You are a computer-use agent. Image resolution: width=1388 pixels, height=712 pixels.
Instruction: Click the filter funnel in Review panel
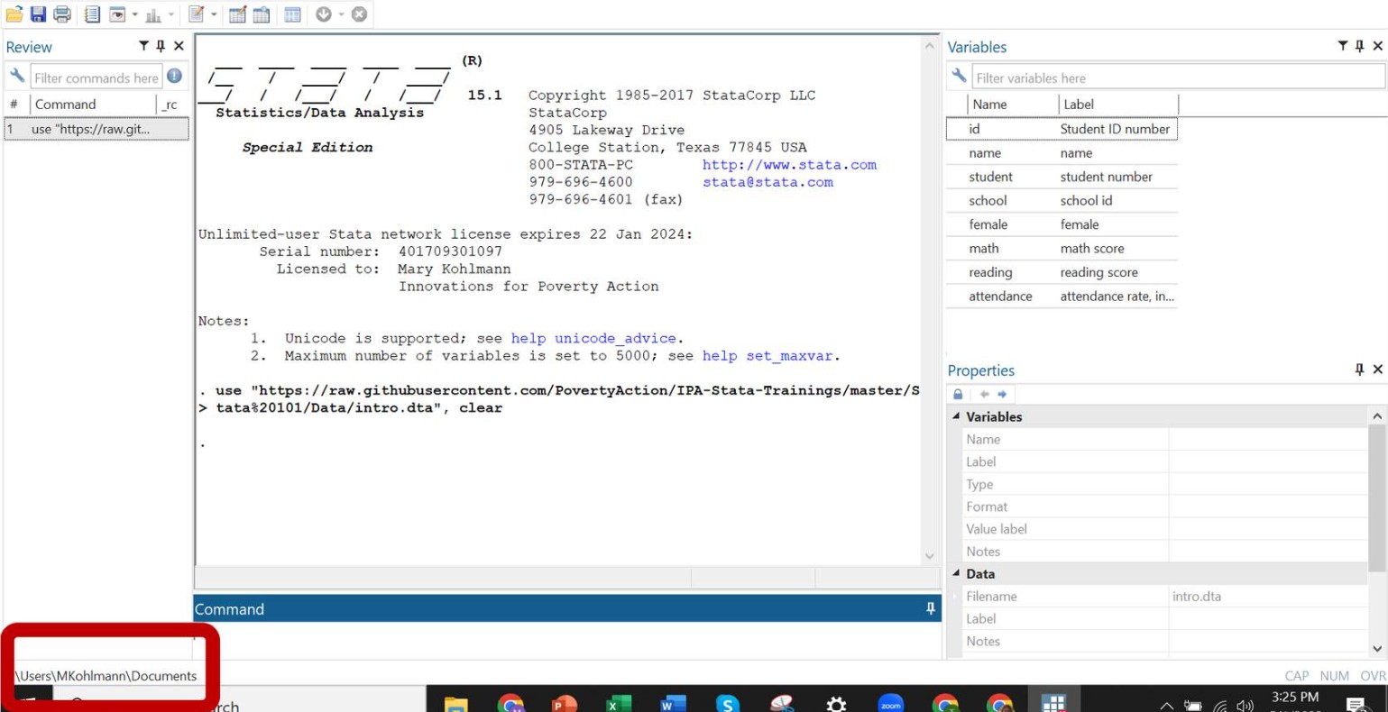click(x=143, y=46)
